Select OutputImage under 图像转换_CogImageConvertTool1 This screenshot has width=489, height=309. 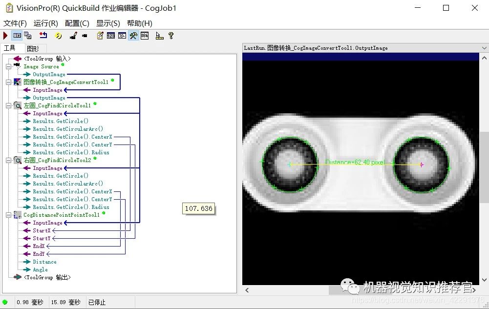(x=49, y=98)
